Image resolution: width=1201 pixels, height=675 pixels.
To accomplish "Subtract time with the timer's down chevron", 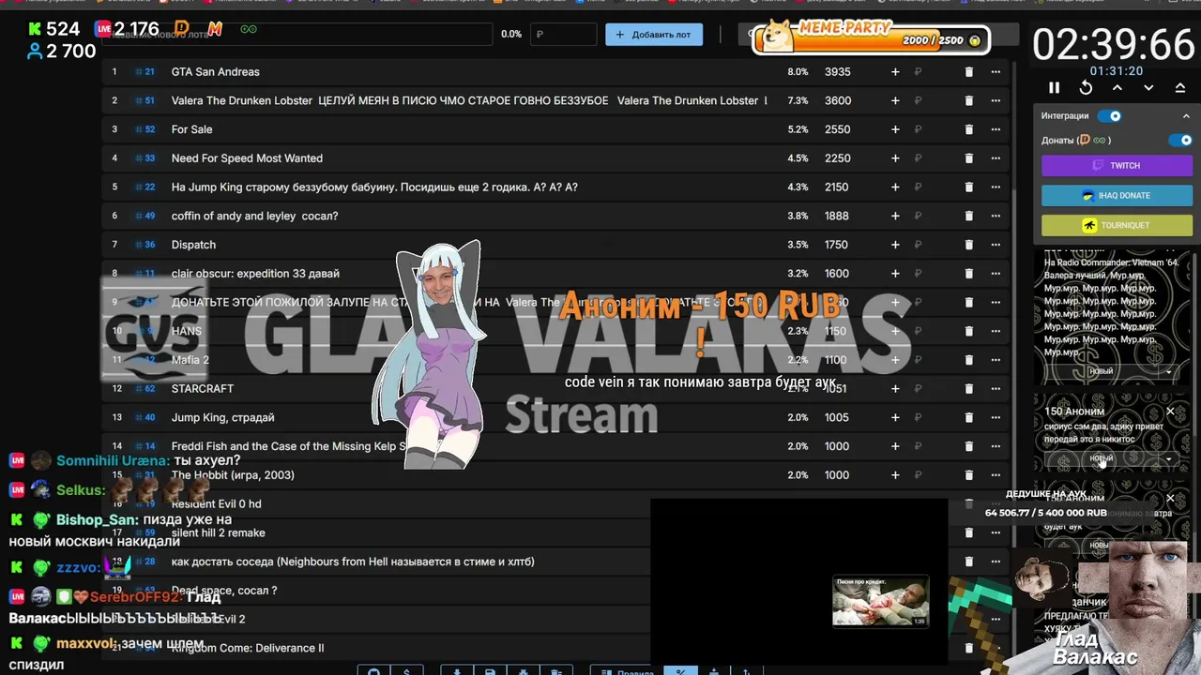I will (1148, 87).
